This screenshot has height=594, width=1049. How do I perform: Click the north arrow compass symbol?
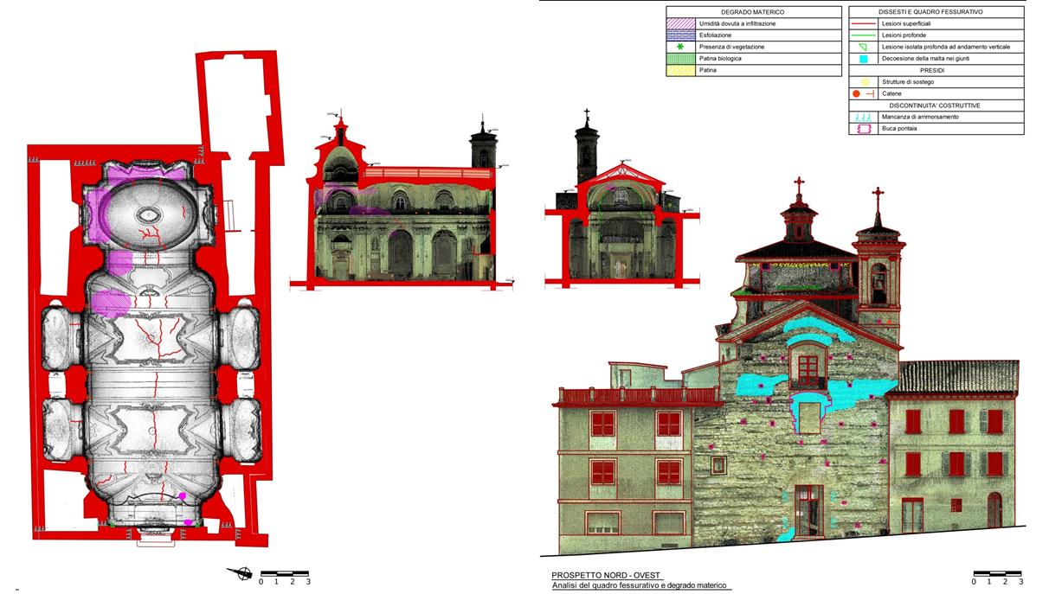pyautogui.click(x=240, y=572)
